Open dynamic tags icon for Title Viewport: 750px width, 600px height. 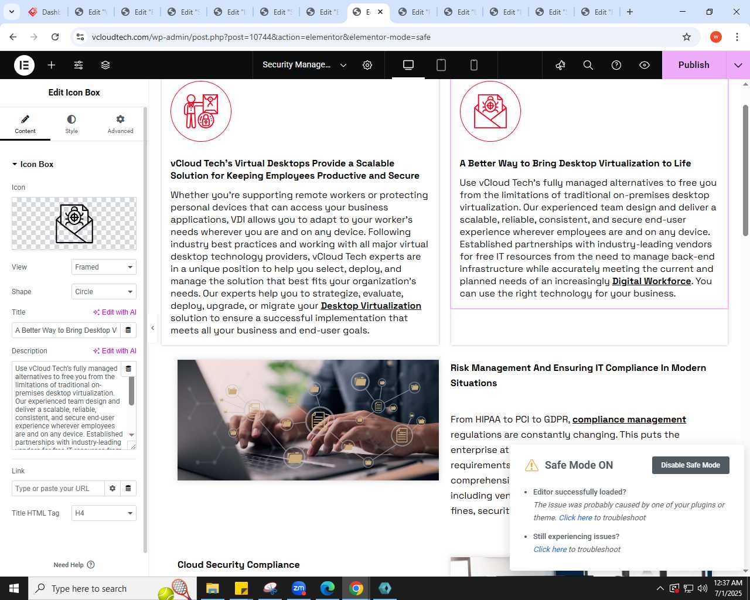[128, 330]
